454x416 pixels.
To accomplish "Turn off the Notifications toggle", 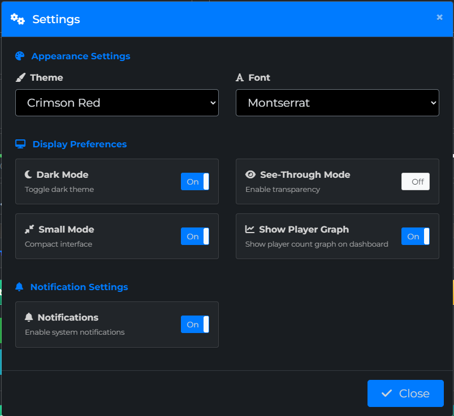I will click(194, 324).
